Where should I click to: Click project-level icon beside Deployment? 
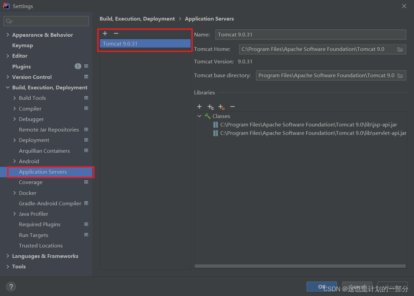(86, 140)
